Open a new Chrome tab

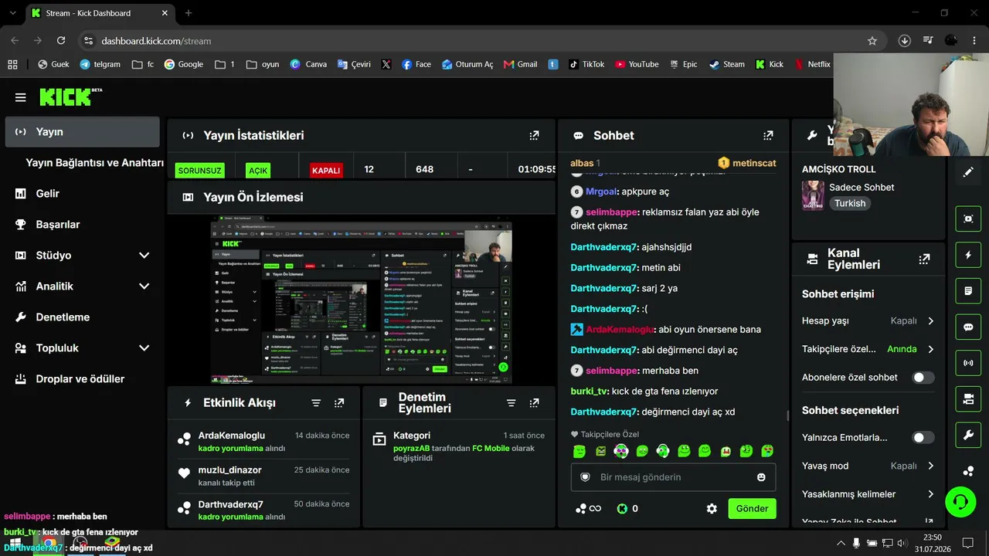189,13
